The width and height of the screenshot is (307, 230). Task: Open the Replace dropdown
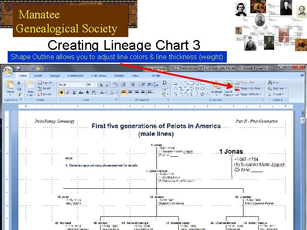point(277,89)
